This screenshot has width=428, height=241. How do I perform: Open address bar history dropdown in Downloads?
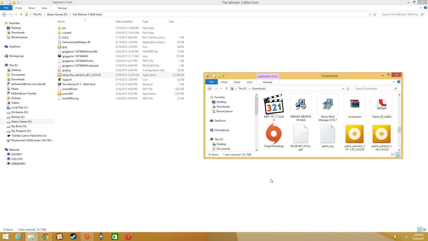(x=343, y=89)
